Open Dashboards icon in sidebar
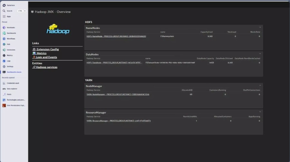Screen dimensions: 290x162 coord(4,33)
